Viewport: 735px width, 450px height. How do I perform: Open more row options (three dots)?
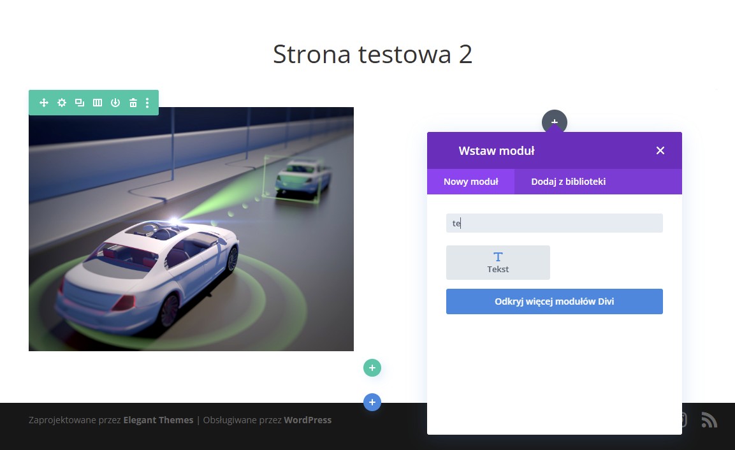[147, 103]
